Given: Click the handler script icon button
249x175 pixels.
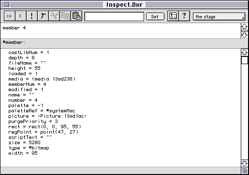Looking at the screenshot, I should point(43,16).
